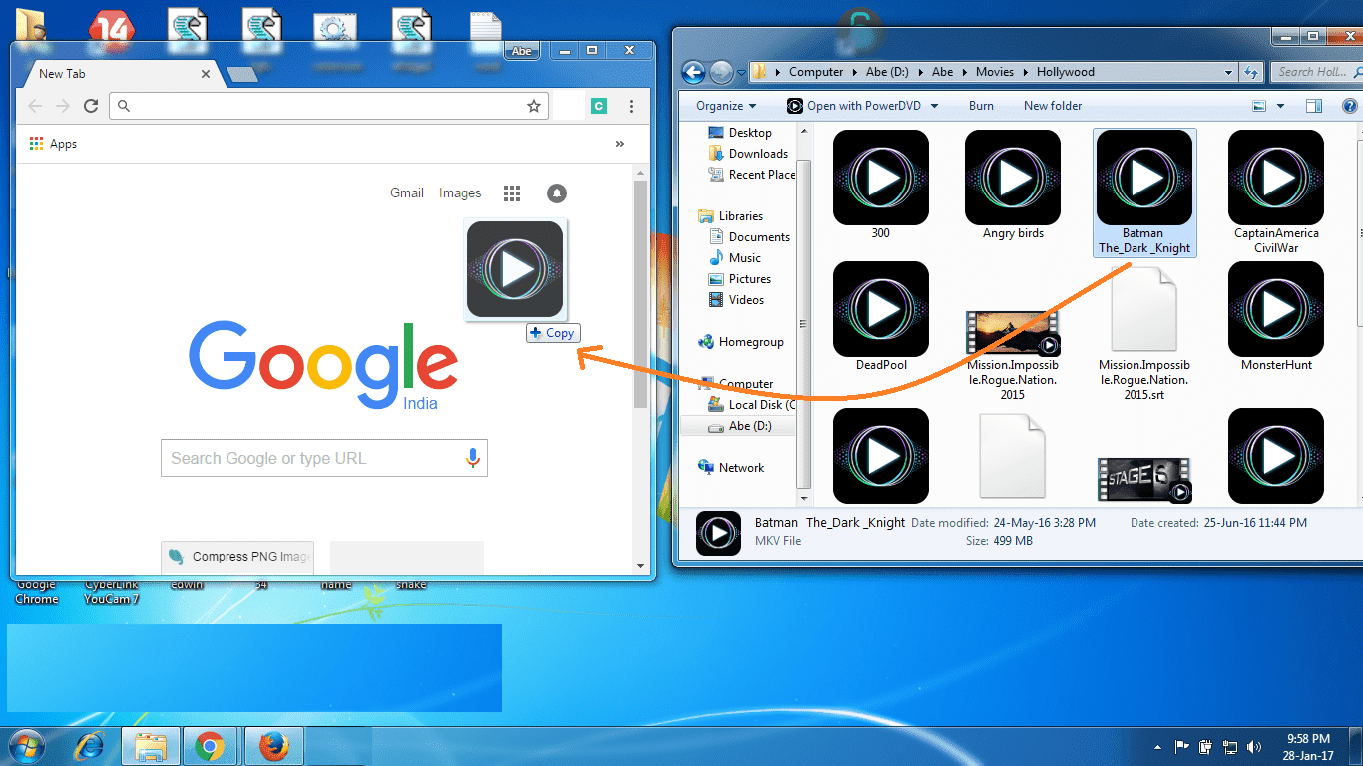Start voice search with microphone icon
The image size is (1363, 766).
473,458
